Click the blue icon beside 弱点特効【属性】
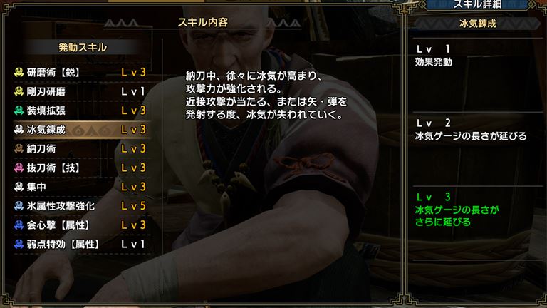 (19, 244)
